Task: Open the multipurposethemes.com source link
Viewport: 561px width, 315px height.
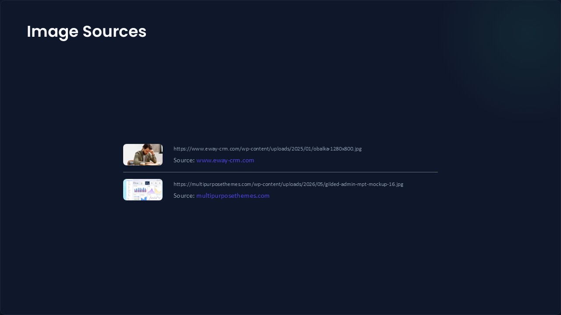Action: point(233,196)
